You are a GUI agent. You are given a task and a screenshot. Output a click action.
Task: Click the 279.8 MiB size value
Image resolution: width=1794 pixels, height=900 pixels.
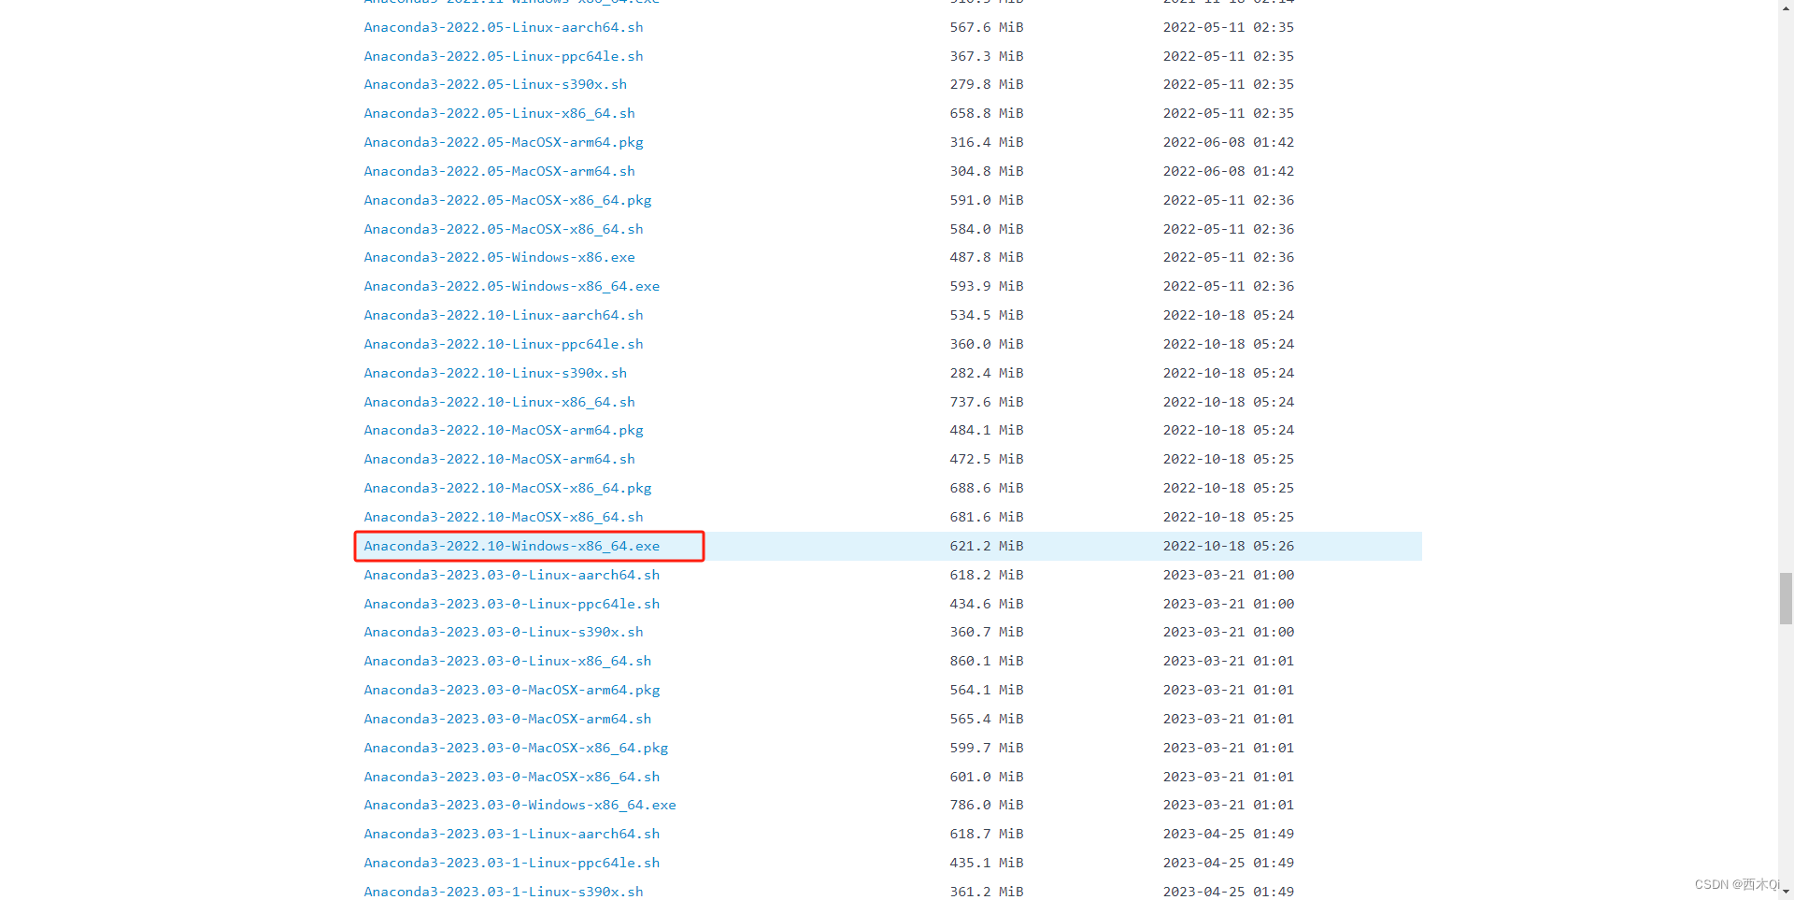point(987,84)
